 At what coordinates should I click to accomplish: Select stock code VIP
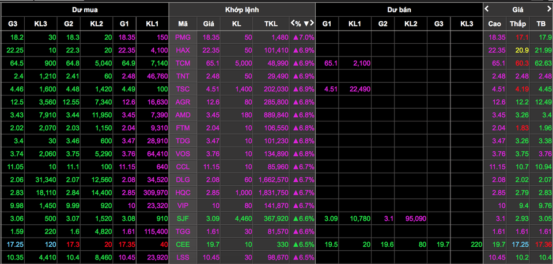pyautogui.click(x=183, y=205)
